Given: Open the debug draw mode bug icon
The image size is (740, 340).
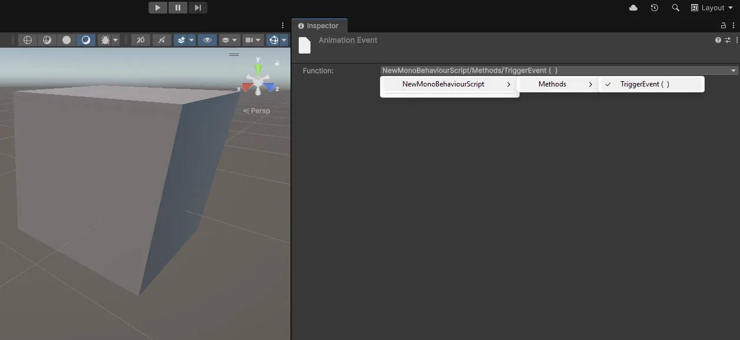Looking at the screenshot, I should tap(105, 40).
